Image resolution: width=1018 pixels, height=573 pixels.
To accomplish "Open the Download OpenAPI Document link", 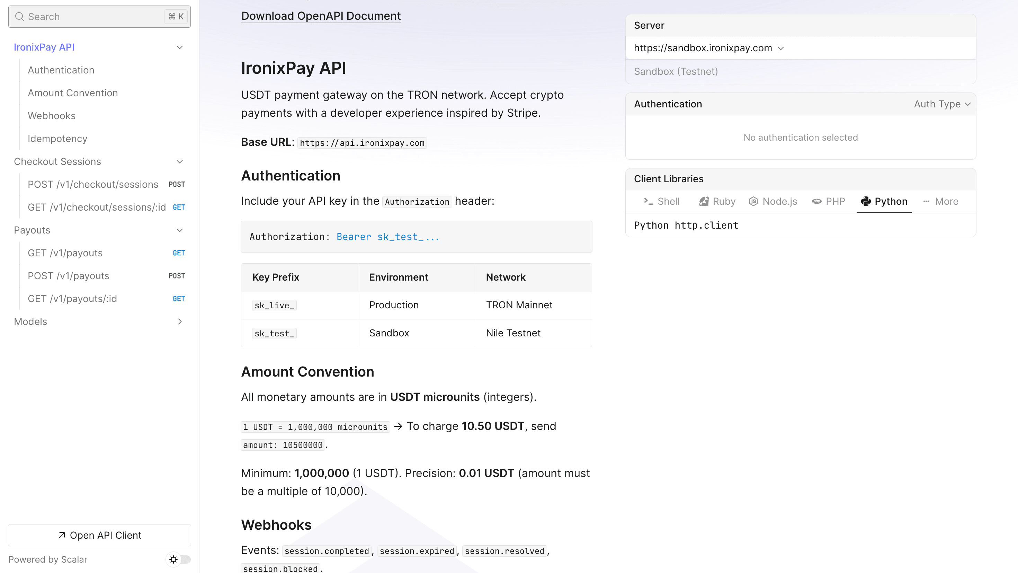I will 321,16.
